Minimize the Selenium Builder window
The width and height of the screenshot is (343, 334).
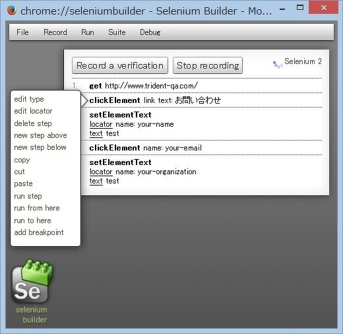point(282,9)
